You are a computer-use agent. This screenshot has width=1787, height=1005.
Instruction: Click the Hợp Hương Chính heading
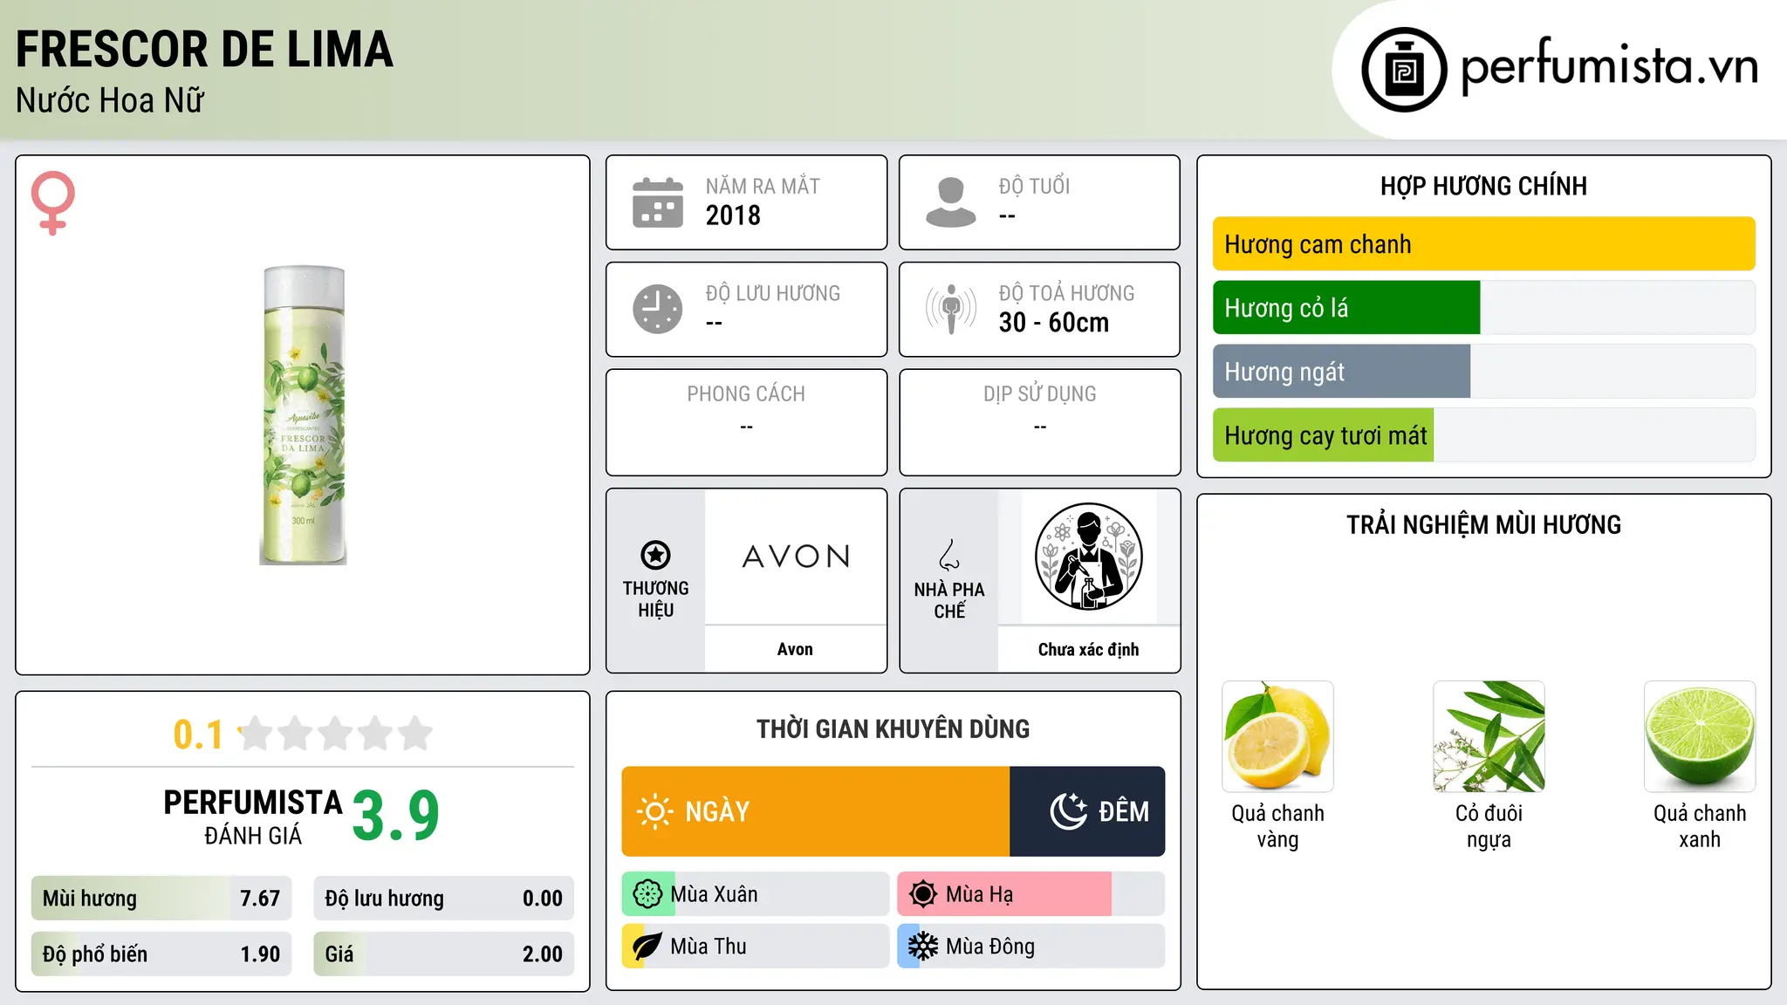pos(1483,187)
